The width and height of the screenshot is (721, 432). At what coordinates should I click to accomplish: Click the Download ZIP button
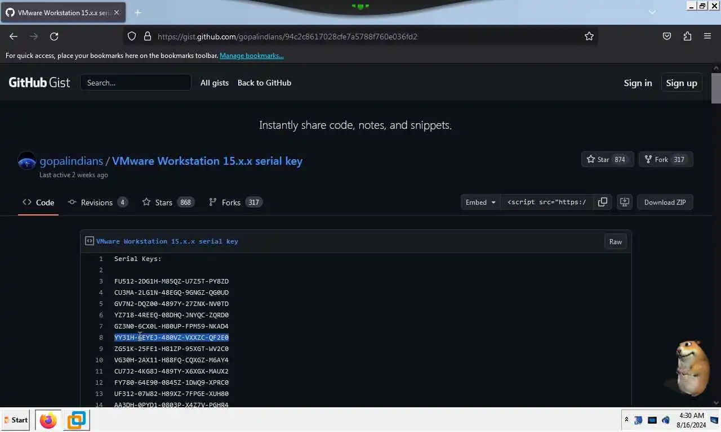665,202
